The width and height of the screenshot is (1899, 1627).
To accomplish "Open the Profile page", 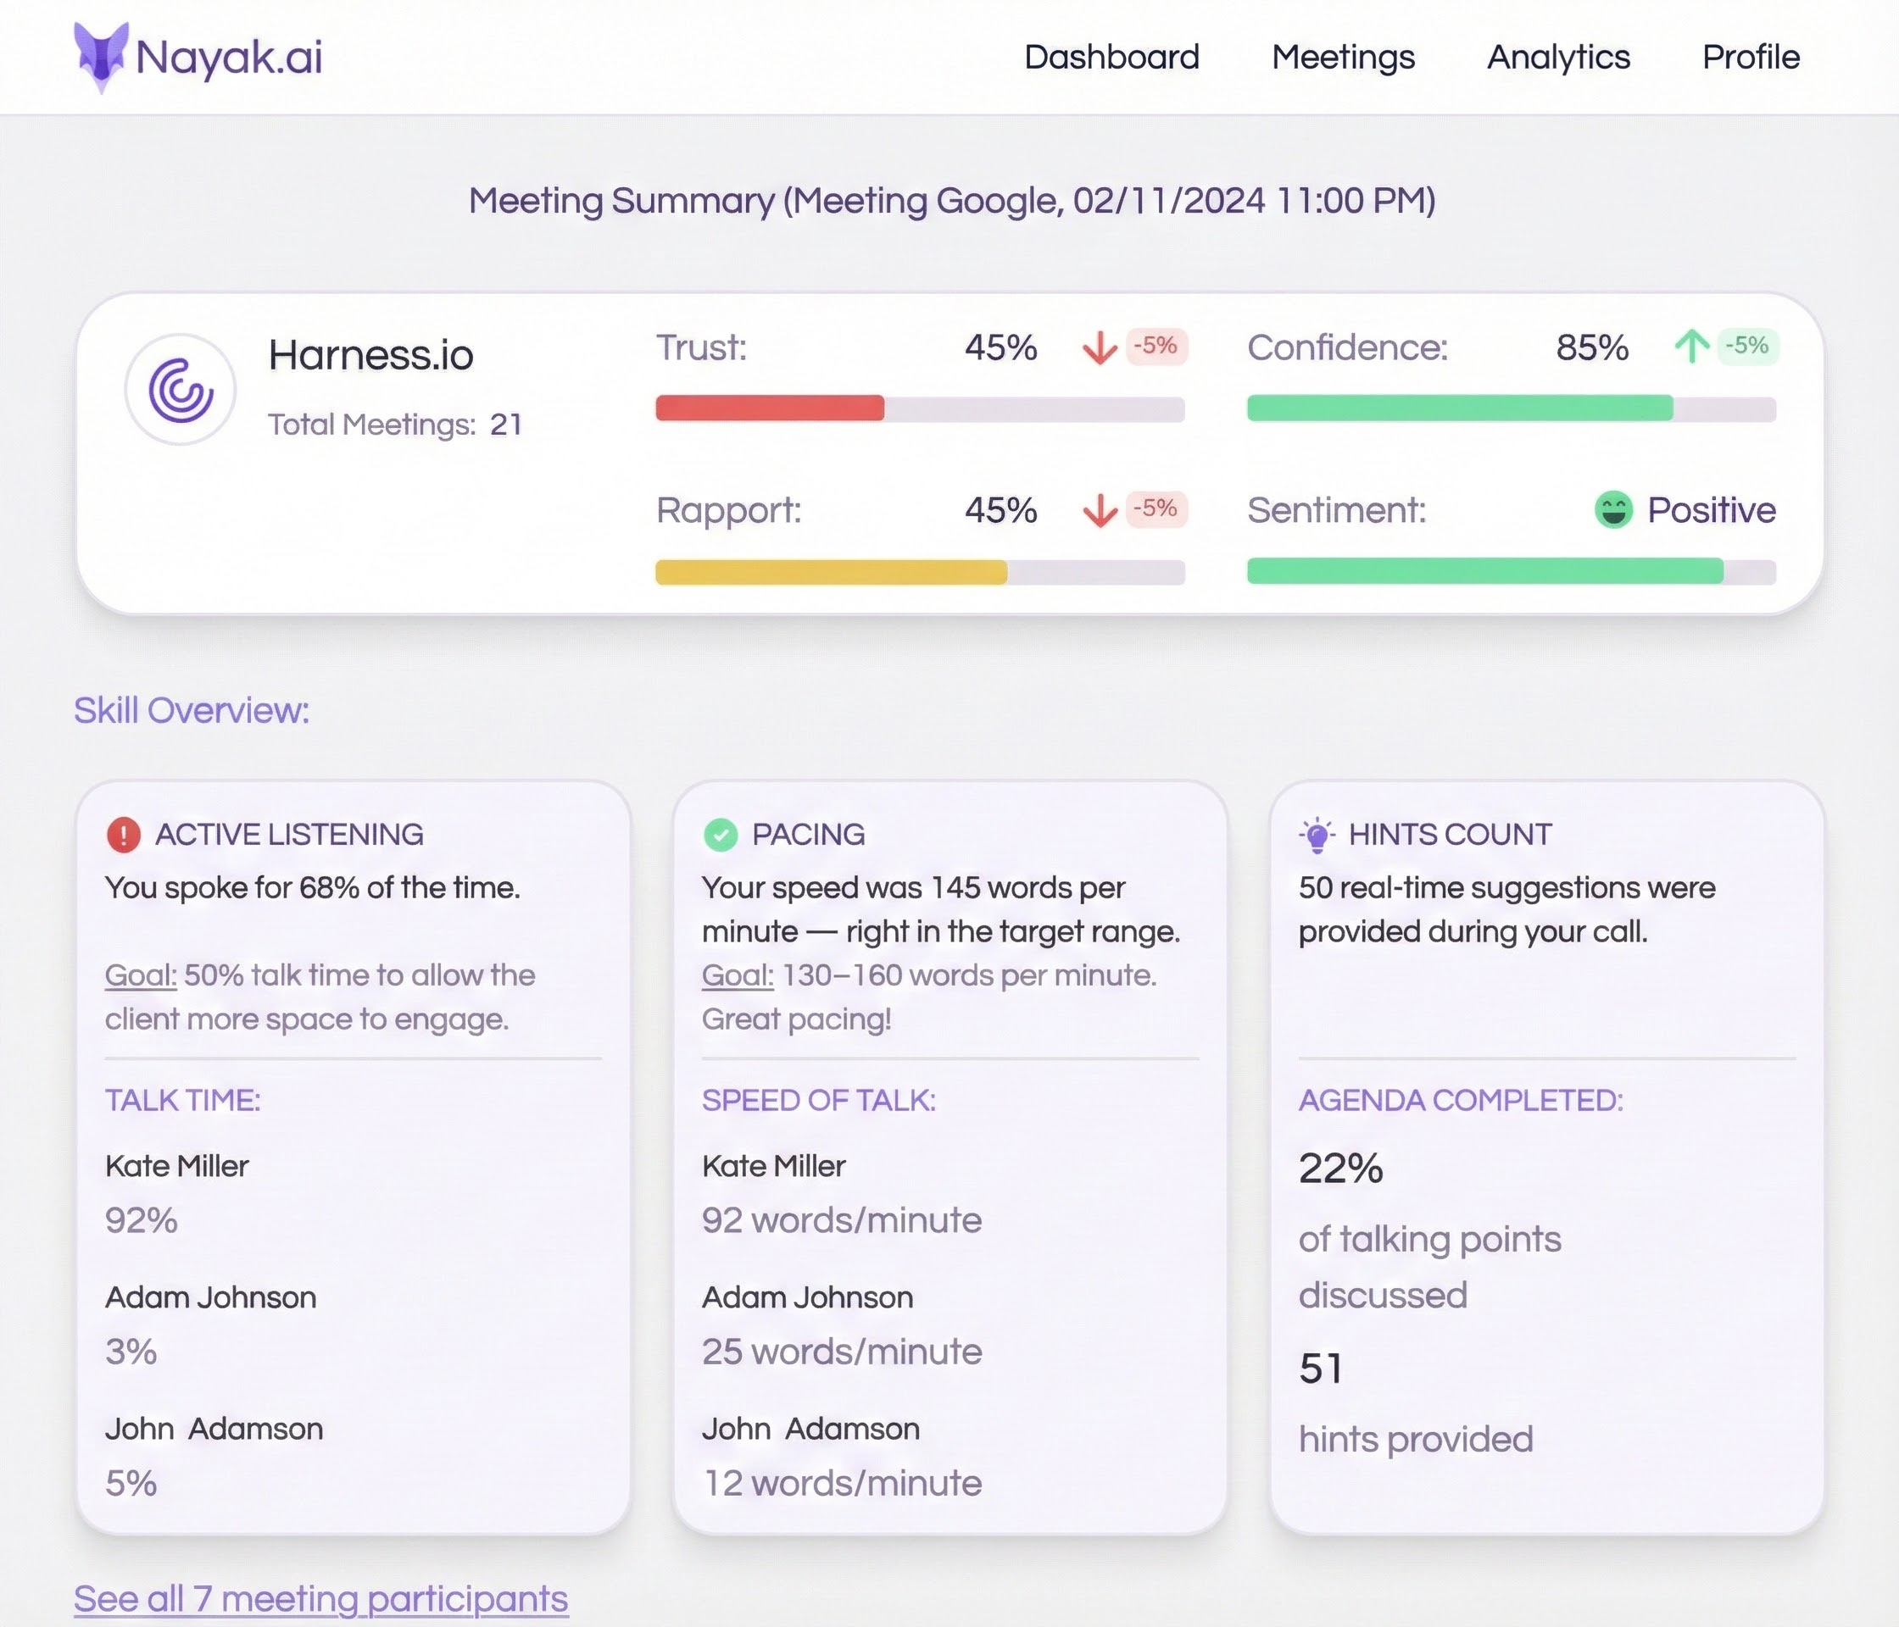I will point(1751,57).
